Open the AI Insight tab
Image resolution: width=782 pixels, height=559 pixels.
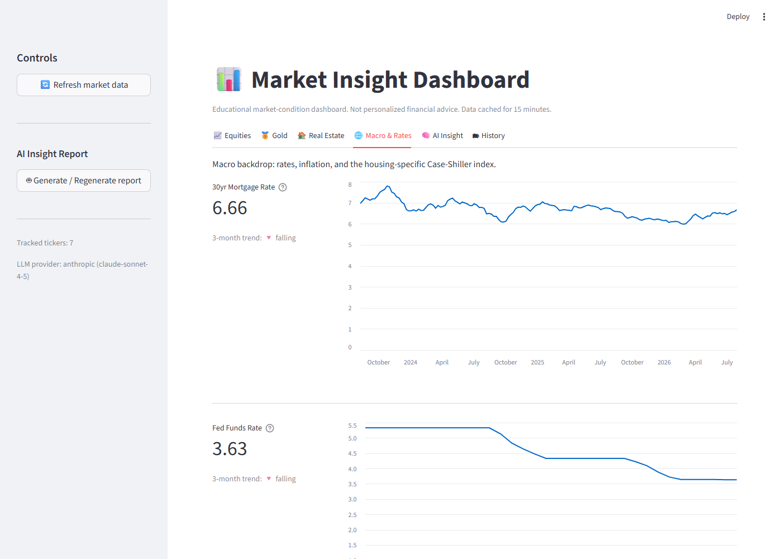click(x=442, y=136)
